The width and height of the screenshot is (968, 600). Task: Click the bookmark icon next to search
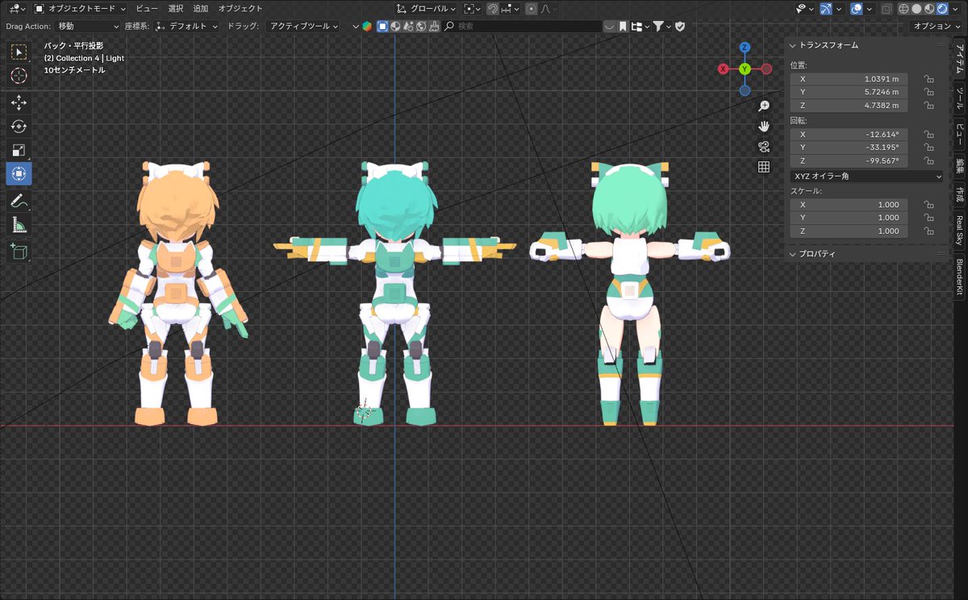(x=624, y=27)
